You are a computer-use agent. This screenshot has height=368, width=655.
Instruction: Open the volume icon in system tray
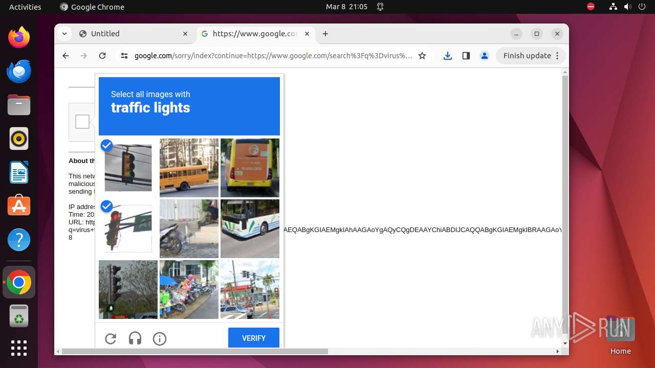pos(627,7)
